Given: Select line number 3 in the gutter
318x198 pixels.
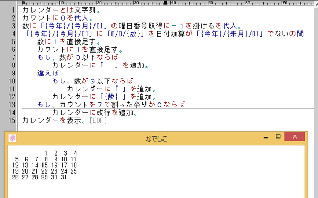Looking at the screenshot, I should pyautogui.click(x=13, y=26).
